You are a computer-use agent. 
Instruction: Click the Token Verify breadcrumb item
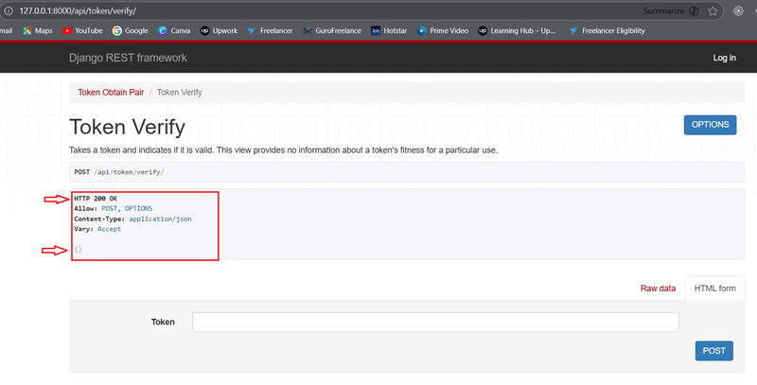pyautogui.click(x=179, y=92)
